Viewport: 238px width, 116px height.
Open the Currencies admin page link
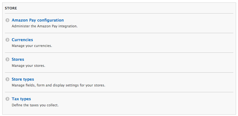[22, 40]
